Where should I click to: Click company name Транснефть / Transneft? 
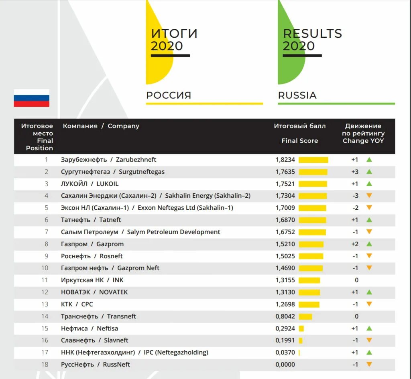[98, 316]
